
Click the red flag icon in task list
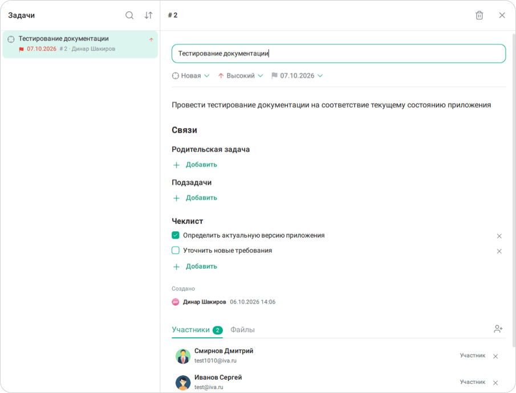tap(22, 50)
